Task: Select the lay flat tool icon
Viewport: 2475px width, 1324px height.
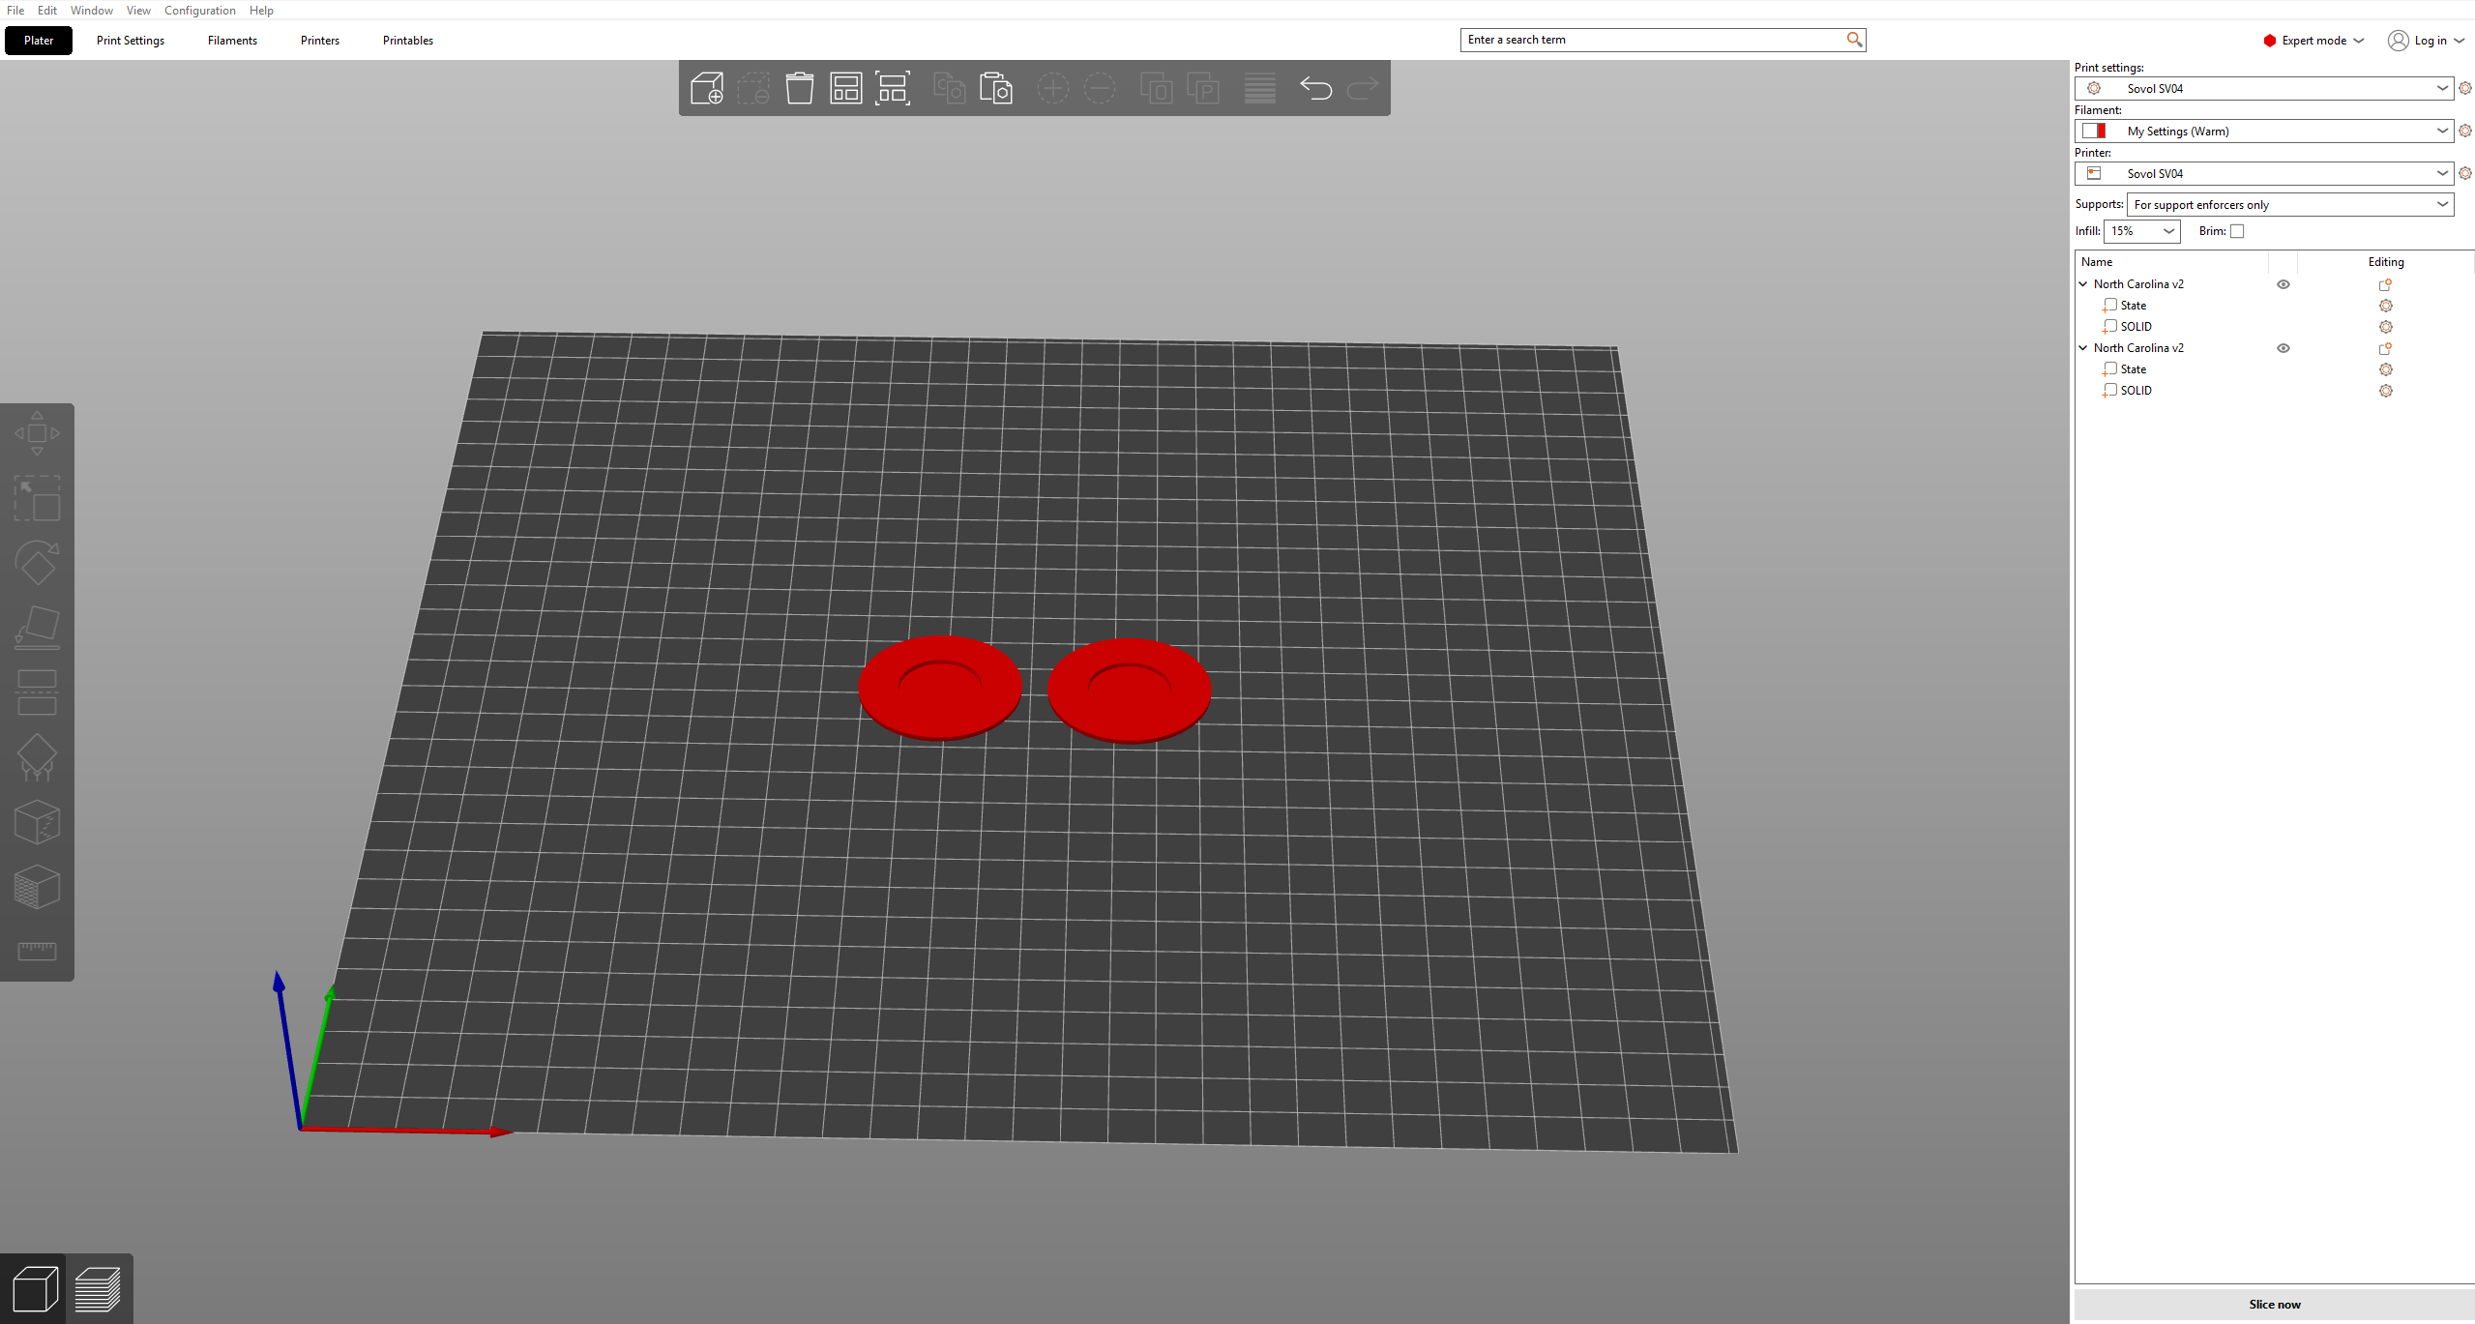Action: (x=40, y=629)
